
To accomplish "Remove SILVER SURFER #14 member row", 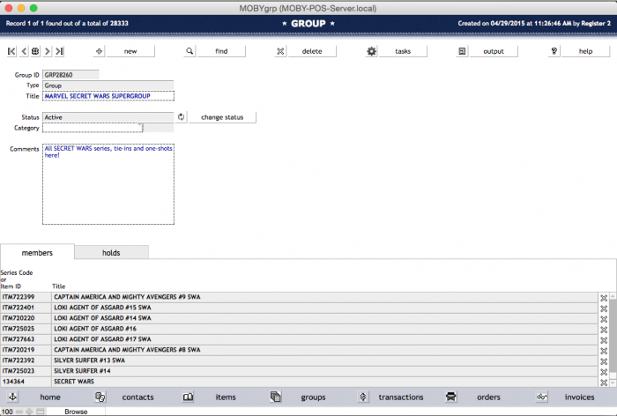I will click(604, 372).
